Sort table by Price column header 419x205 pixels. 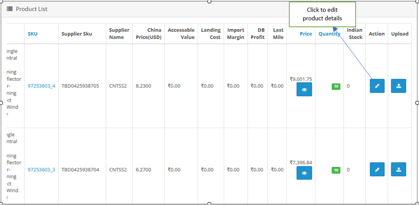pos(306,34)
